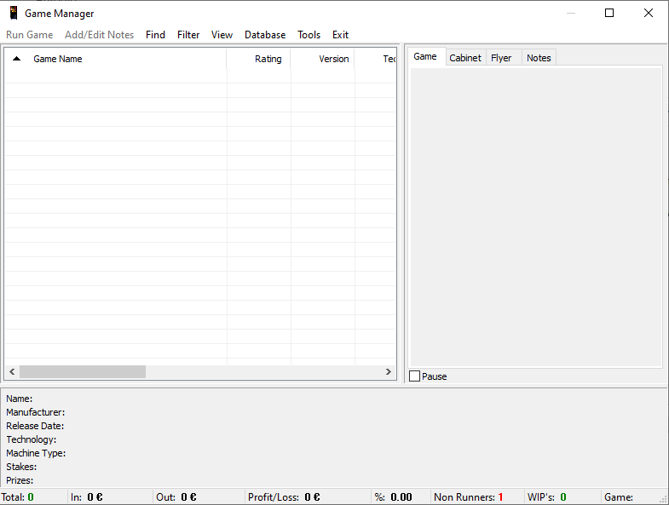Click the horizontal scrollbar thumb

pos(83,372)
